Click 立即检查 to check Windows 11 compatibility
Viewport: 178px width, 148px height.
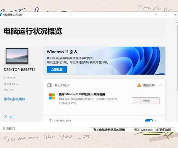57,70
